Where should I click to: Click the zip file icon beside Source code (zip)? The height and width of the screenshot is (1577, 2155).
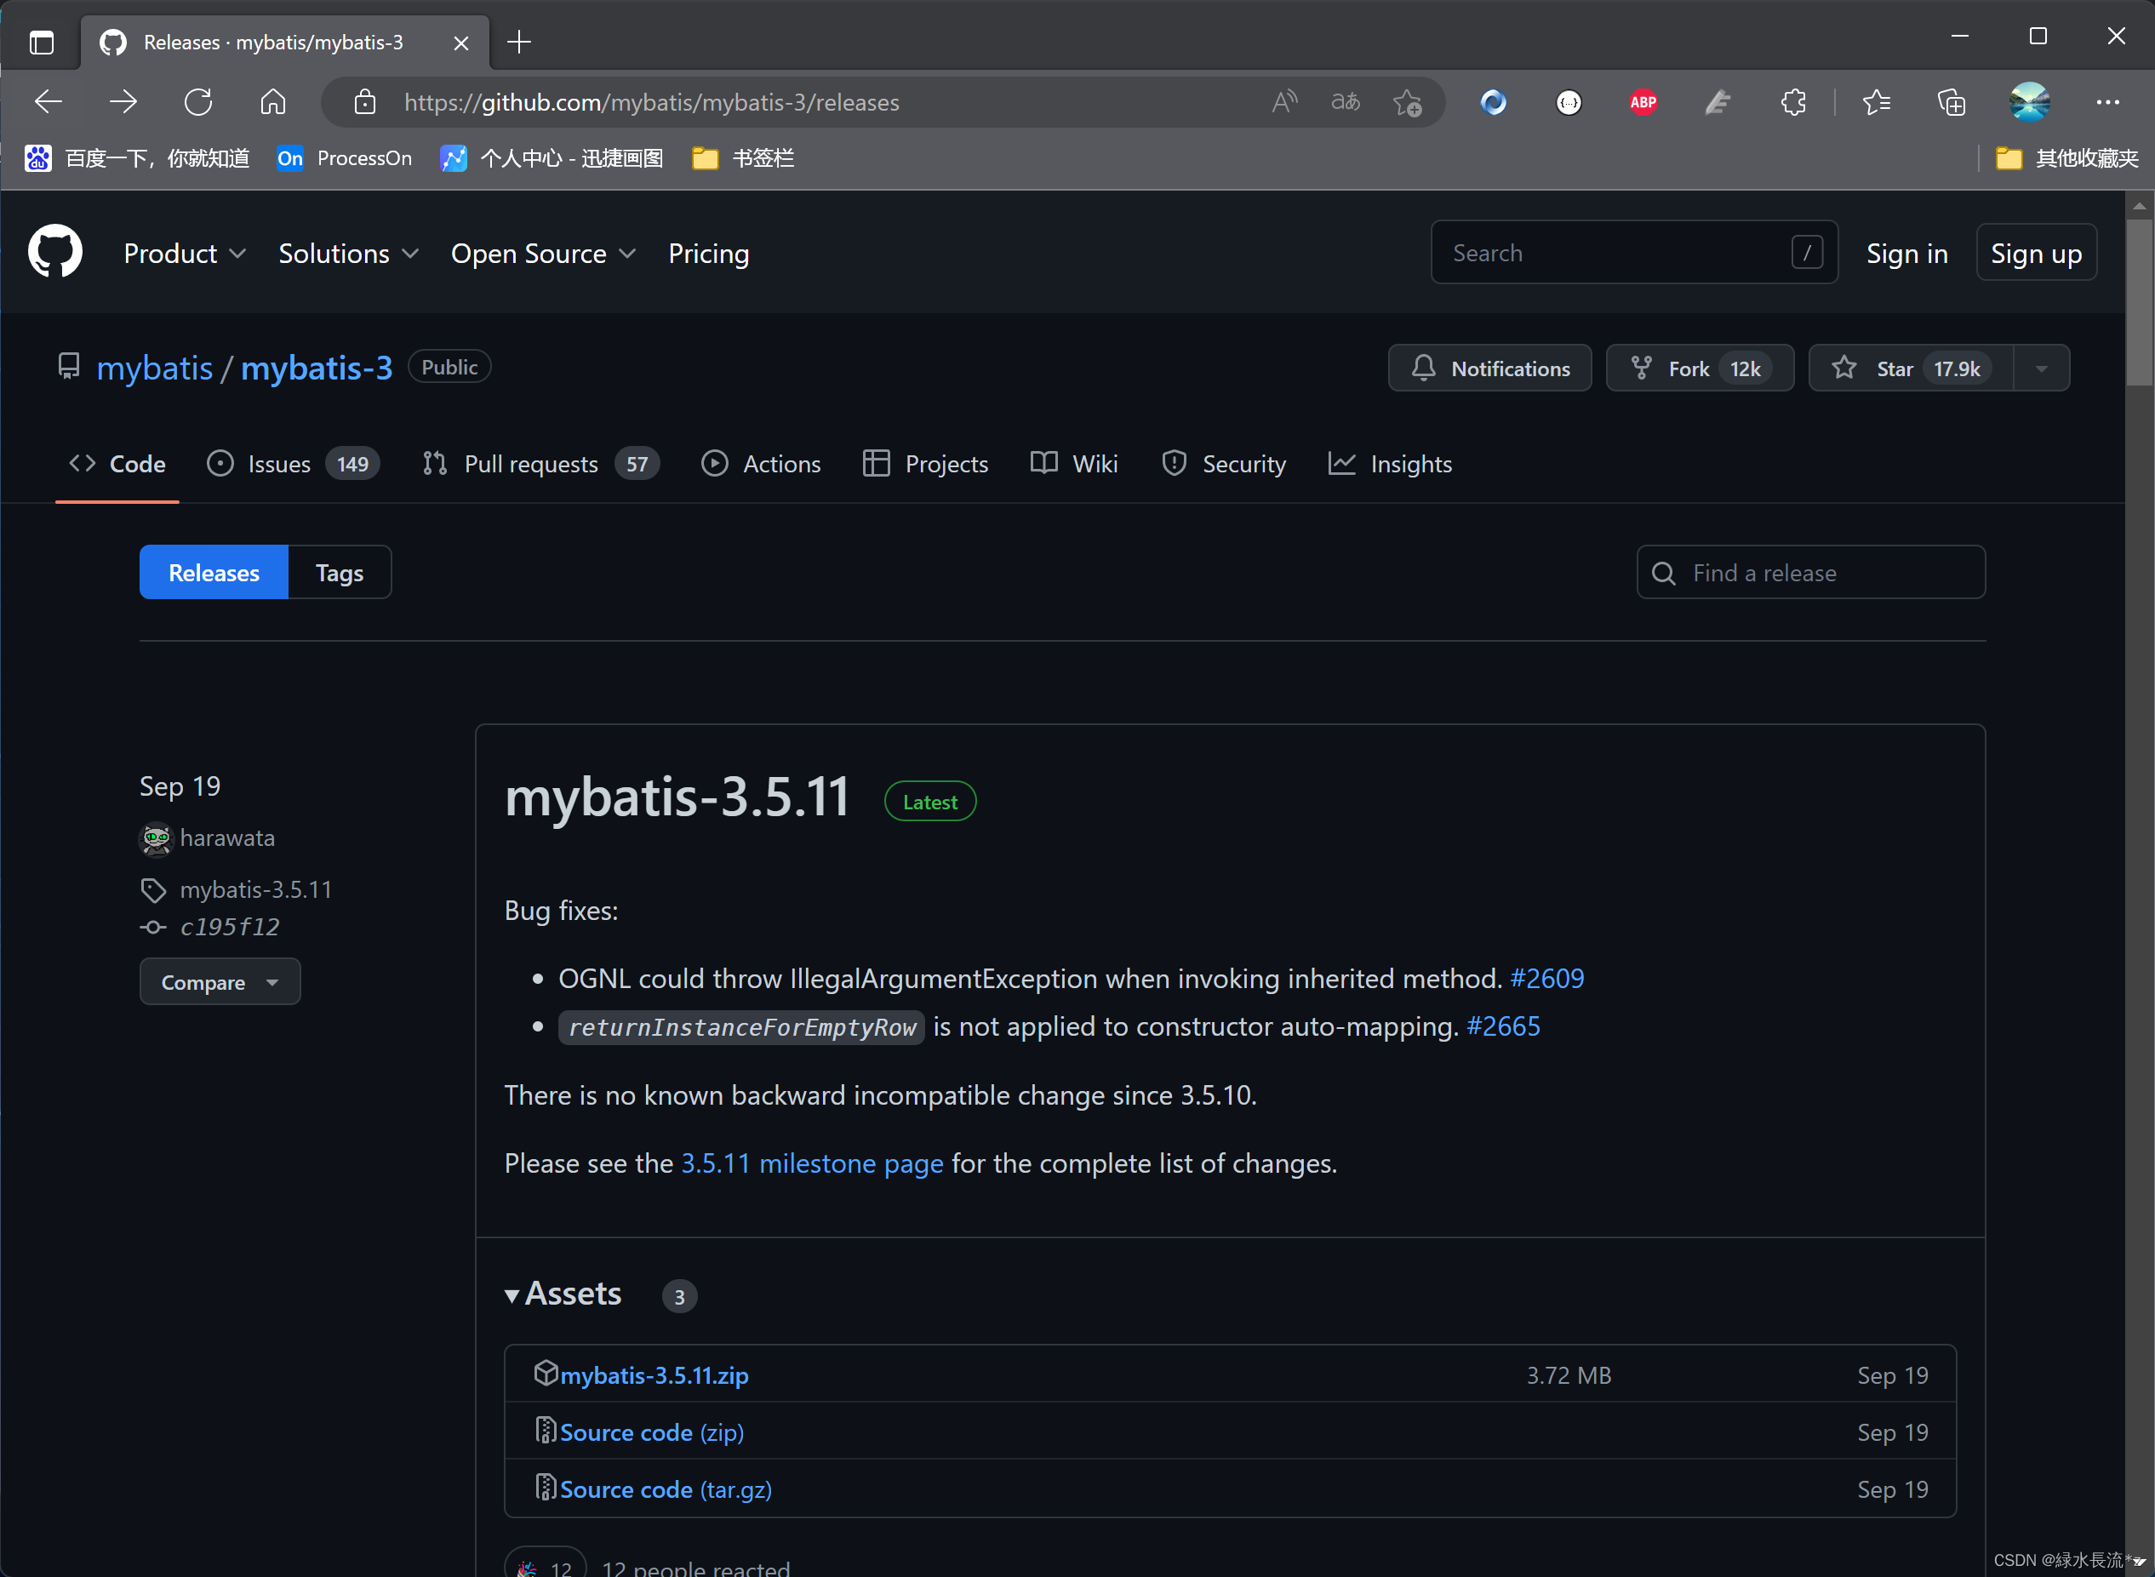coord(546,1430)
